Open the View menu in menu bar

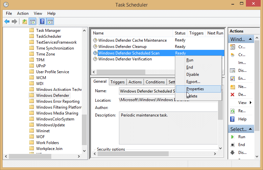38,13
